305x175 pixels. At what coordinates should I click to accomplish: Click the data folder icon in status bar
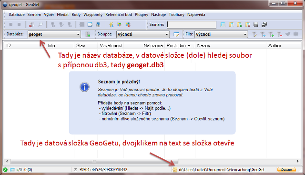pyautogui.click(x=175, y=170)
